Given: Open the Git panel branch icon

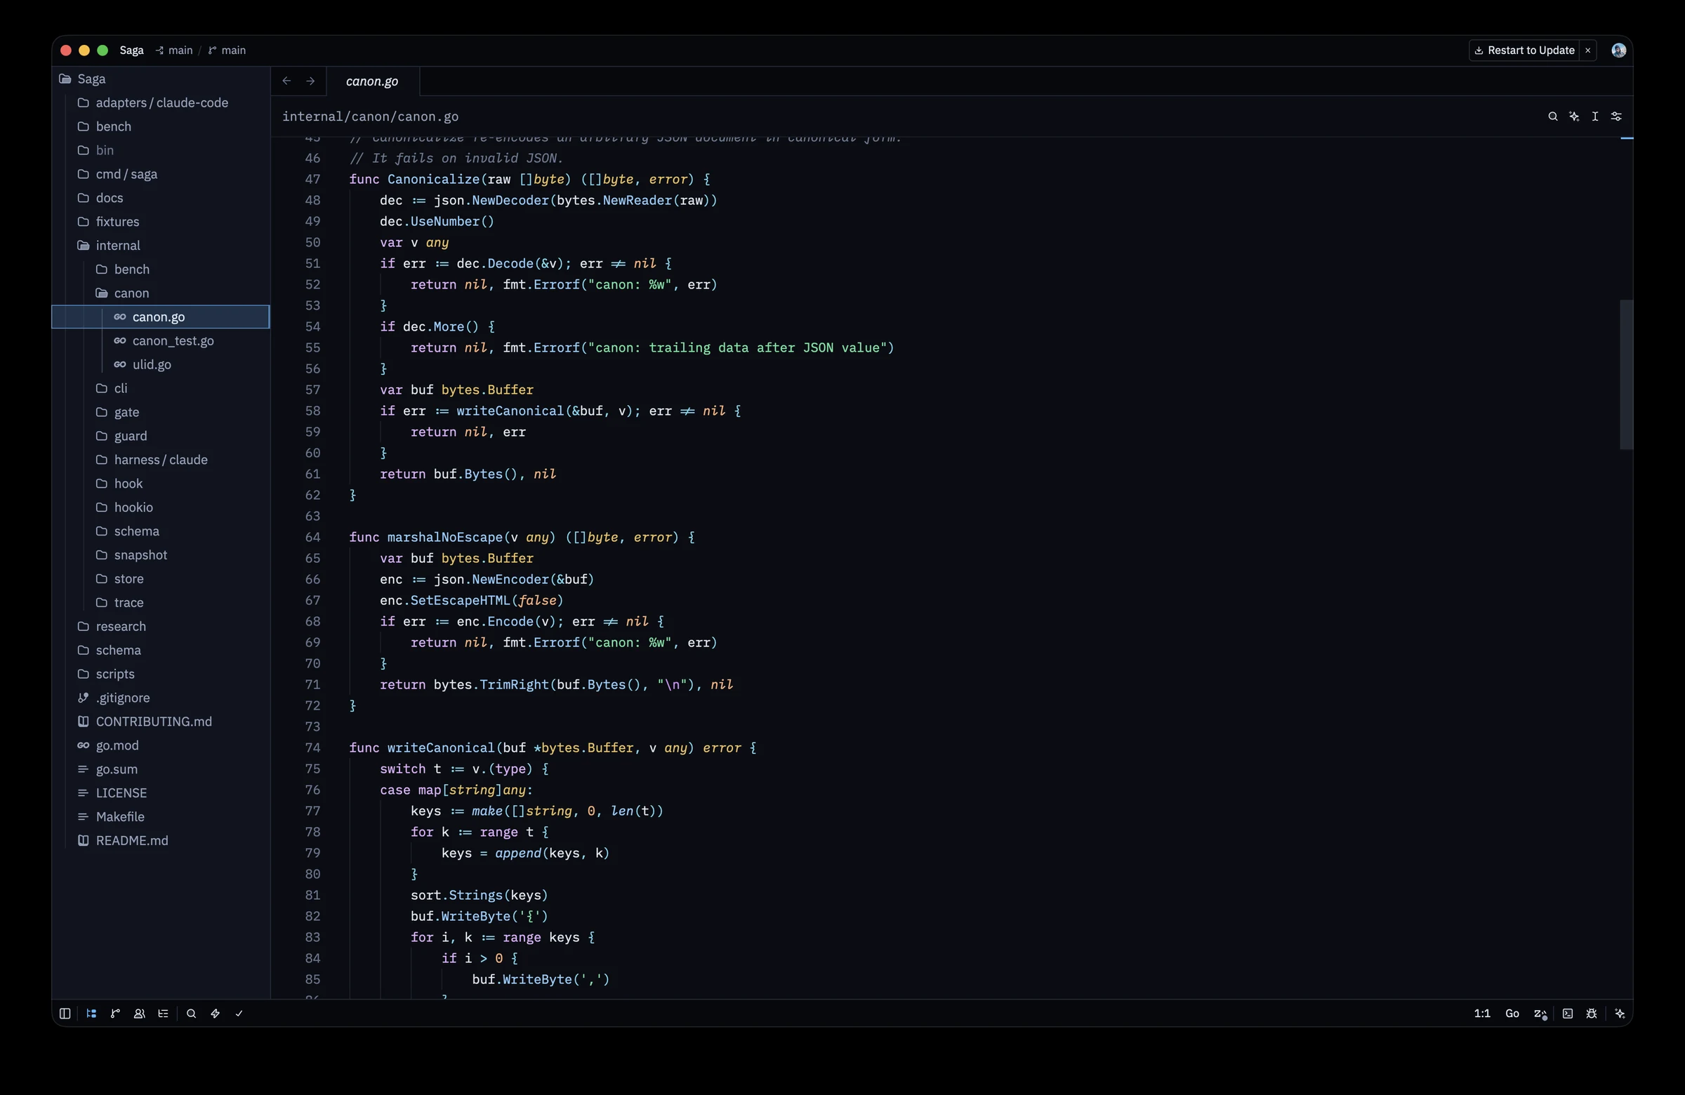Looking at the screenshot, I should pyautogui.click(x=115, y=1014).
